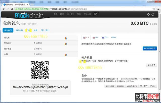Click the wallet refresh icon in header
The image size is (161, 103).
[148, 14]
